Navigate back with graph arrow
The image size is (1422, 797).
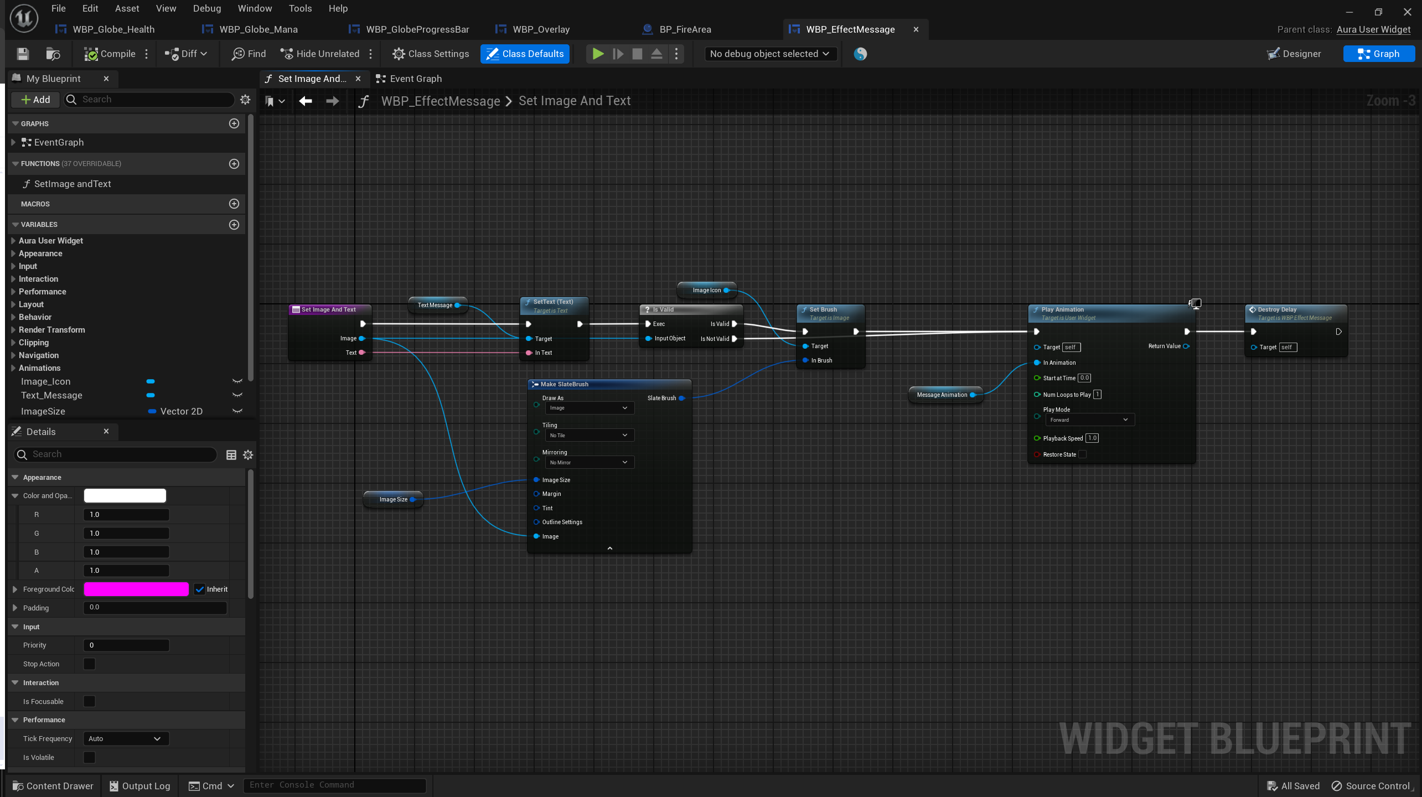coord(306,101)
